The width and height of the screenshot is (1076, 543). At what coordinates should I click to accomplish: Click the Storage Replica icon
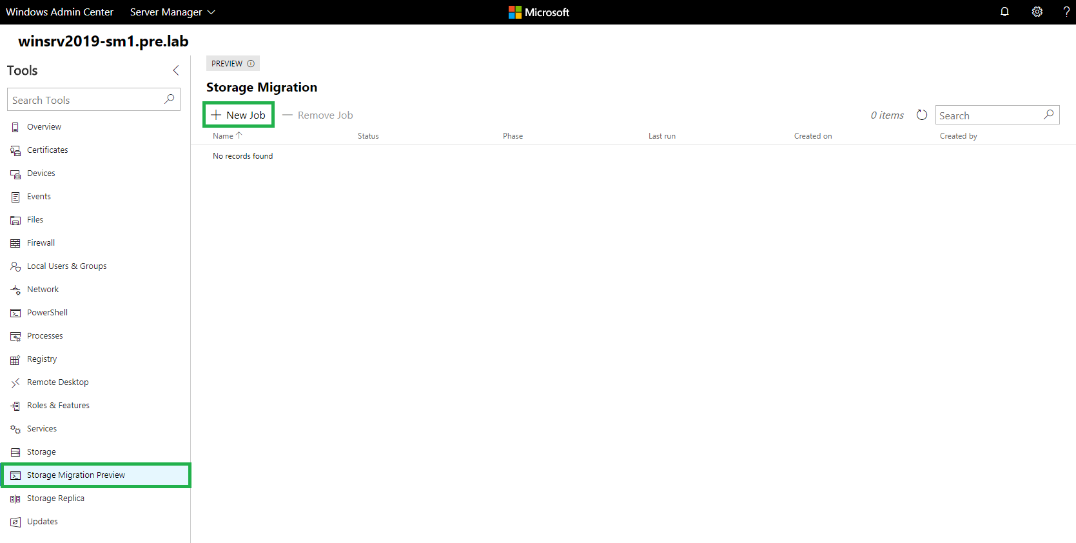[x=15, y=499]
